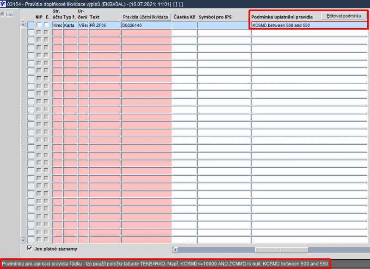Click the application icon in title bar
The height and width of the screenshot is (269, 370).
click(3, 4)
